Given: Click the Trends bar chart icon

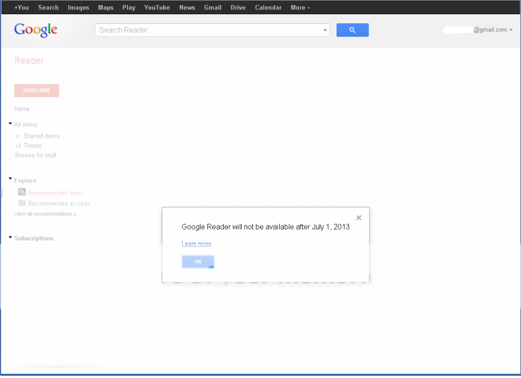Looking at the screenshot, I should coord(18,146).
